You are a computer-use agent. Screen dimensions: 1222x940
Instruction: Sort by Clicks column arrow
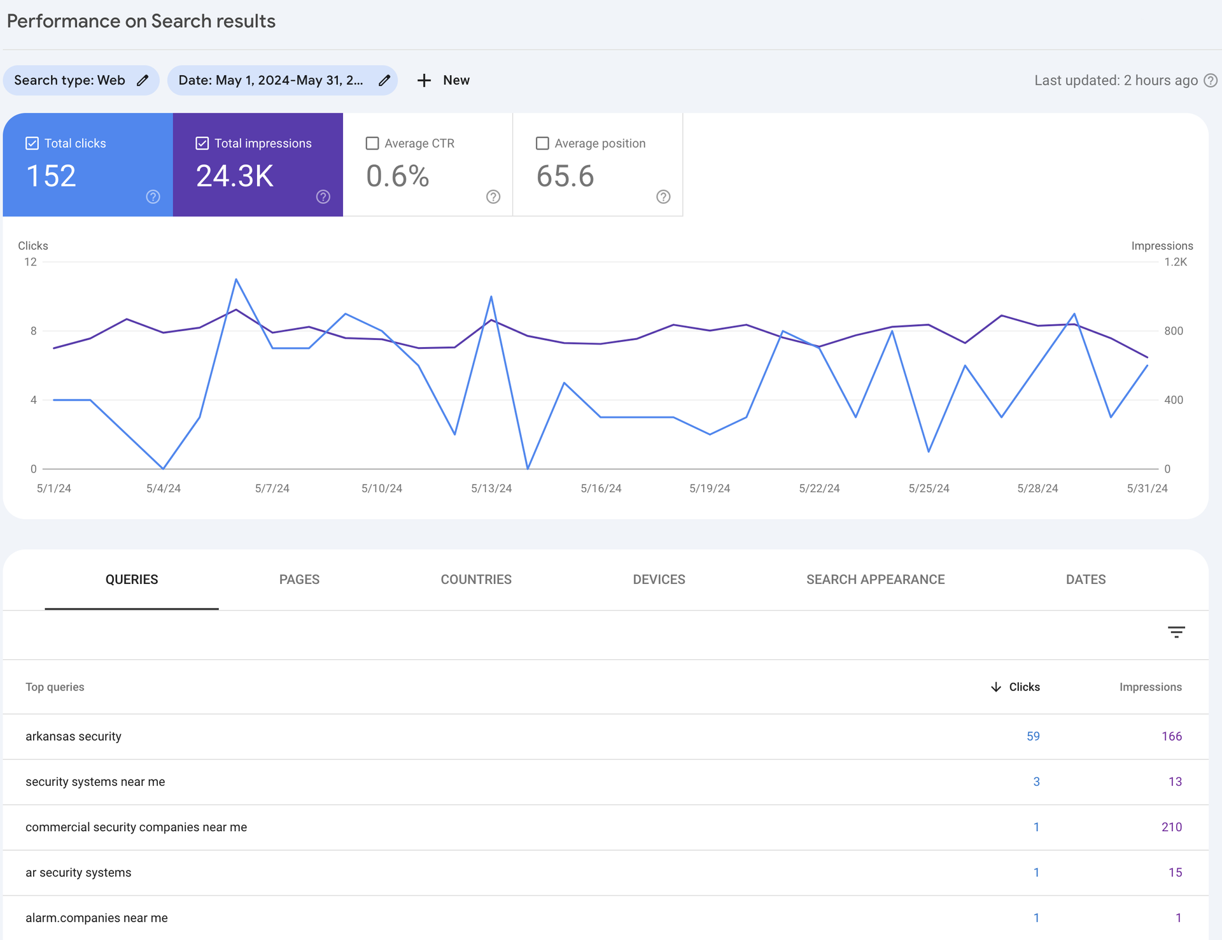pos(996,687)
